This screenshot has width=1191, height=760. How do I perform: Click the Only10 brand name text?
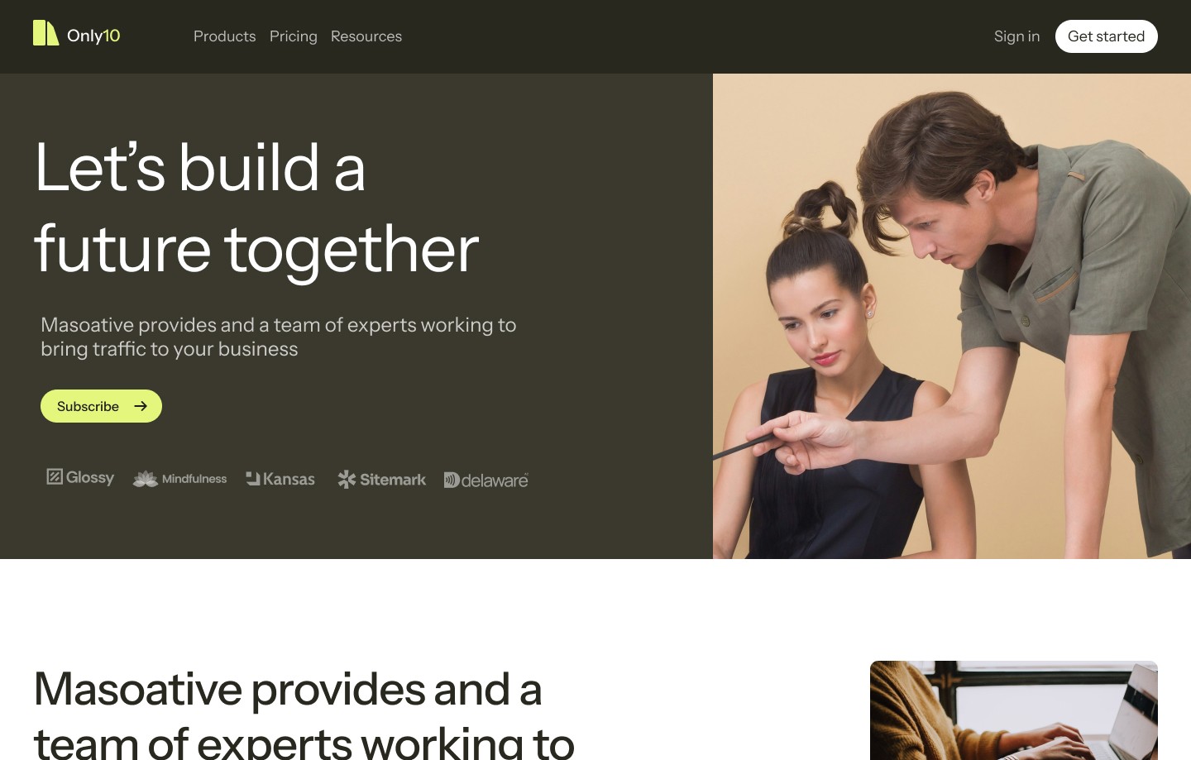[93, 36]
